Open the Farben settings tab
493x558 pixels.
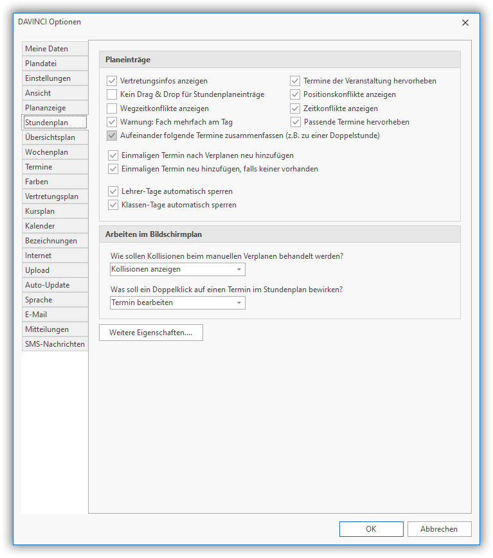pos(55,182)
